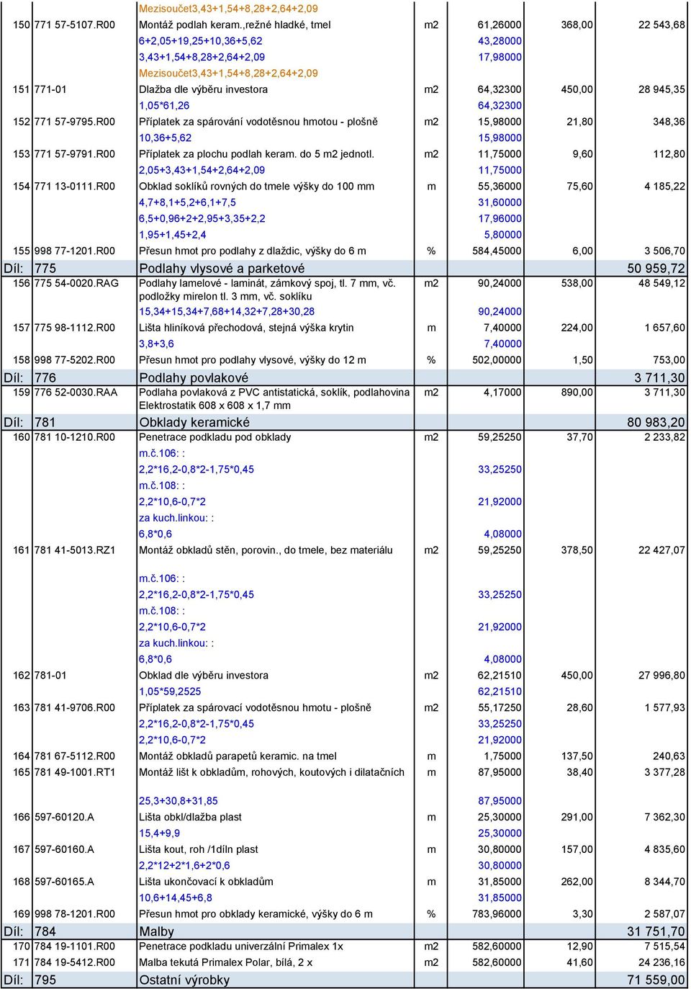The height and width of the screenshot is (989, 691).
Task: Select code '776 52-0030.RAA'
Action: [x=76, y=393]
